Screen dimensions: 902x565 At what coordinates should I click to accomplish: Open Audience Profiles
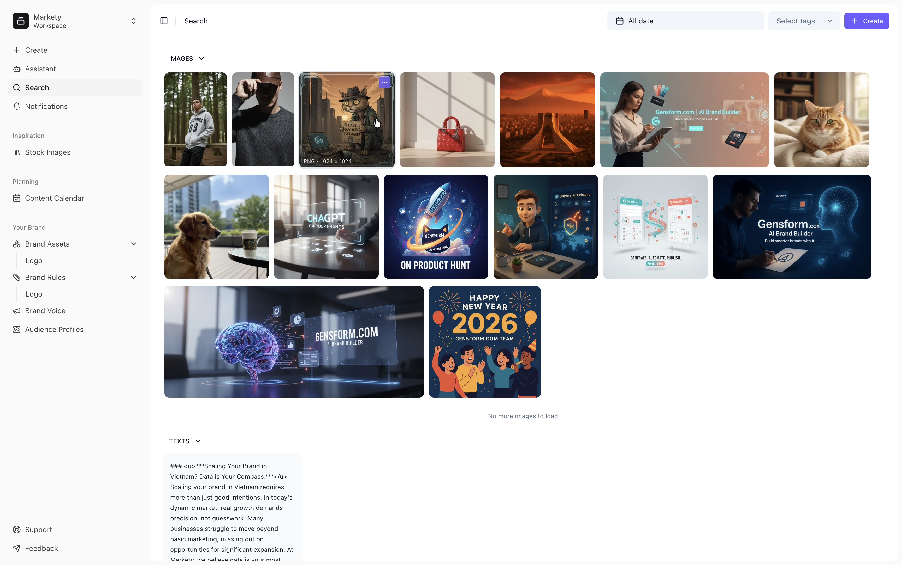pyautogui.click(x=54, y=330)
